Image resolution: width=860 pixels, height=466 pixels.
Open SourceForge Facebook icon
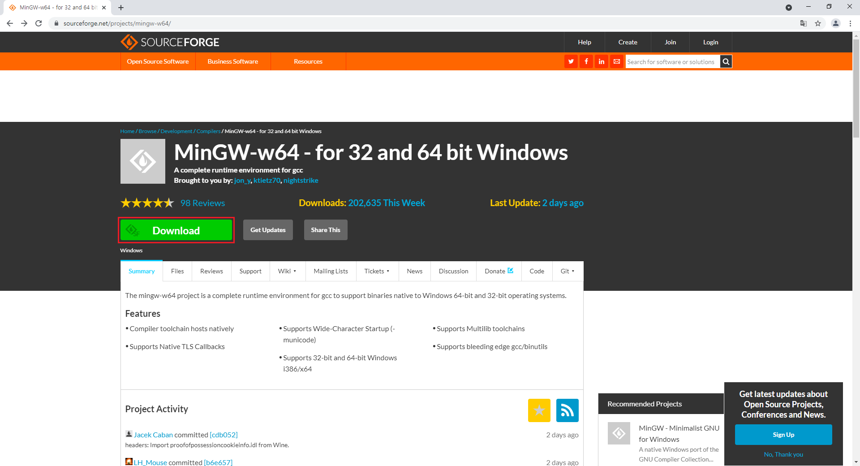(x=586, y=61)
